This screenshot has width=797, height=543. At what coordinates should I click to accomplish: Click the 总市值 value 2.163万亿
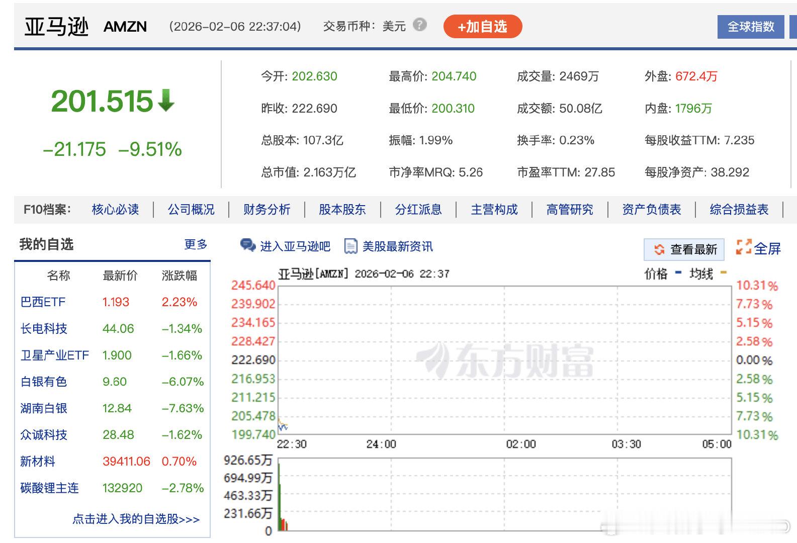[x=330, y=172]
